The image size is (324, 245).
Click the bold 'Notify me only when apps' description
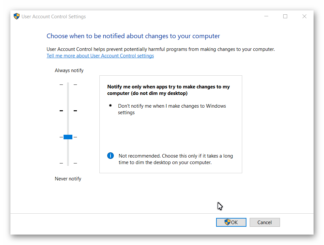pos(169,90)
